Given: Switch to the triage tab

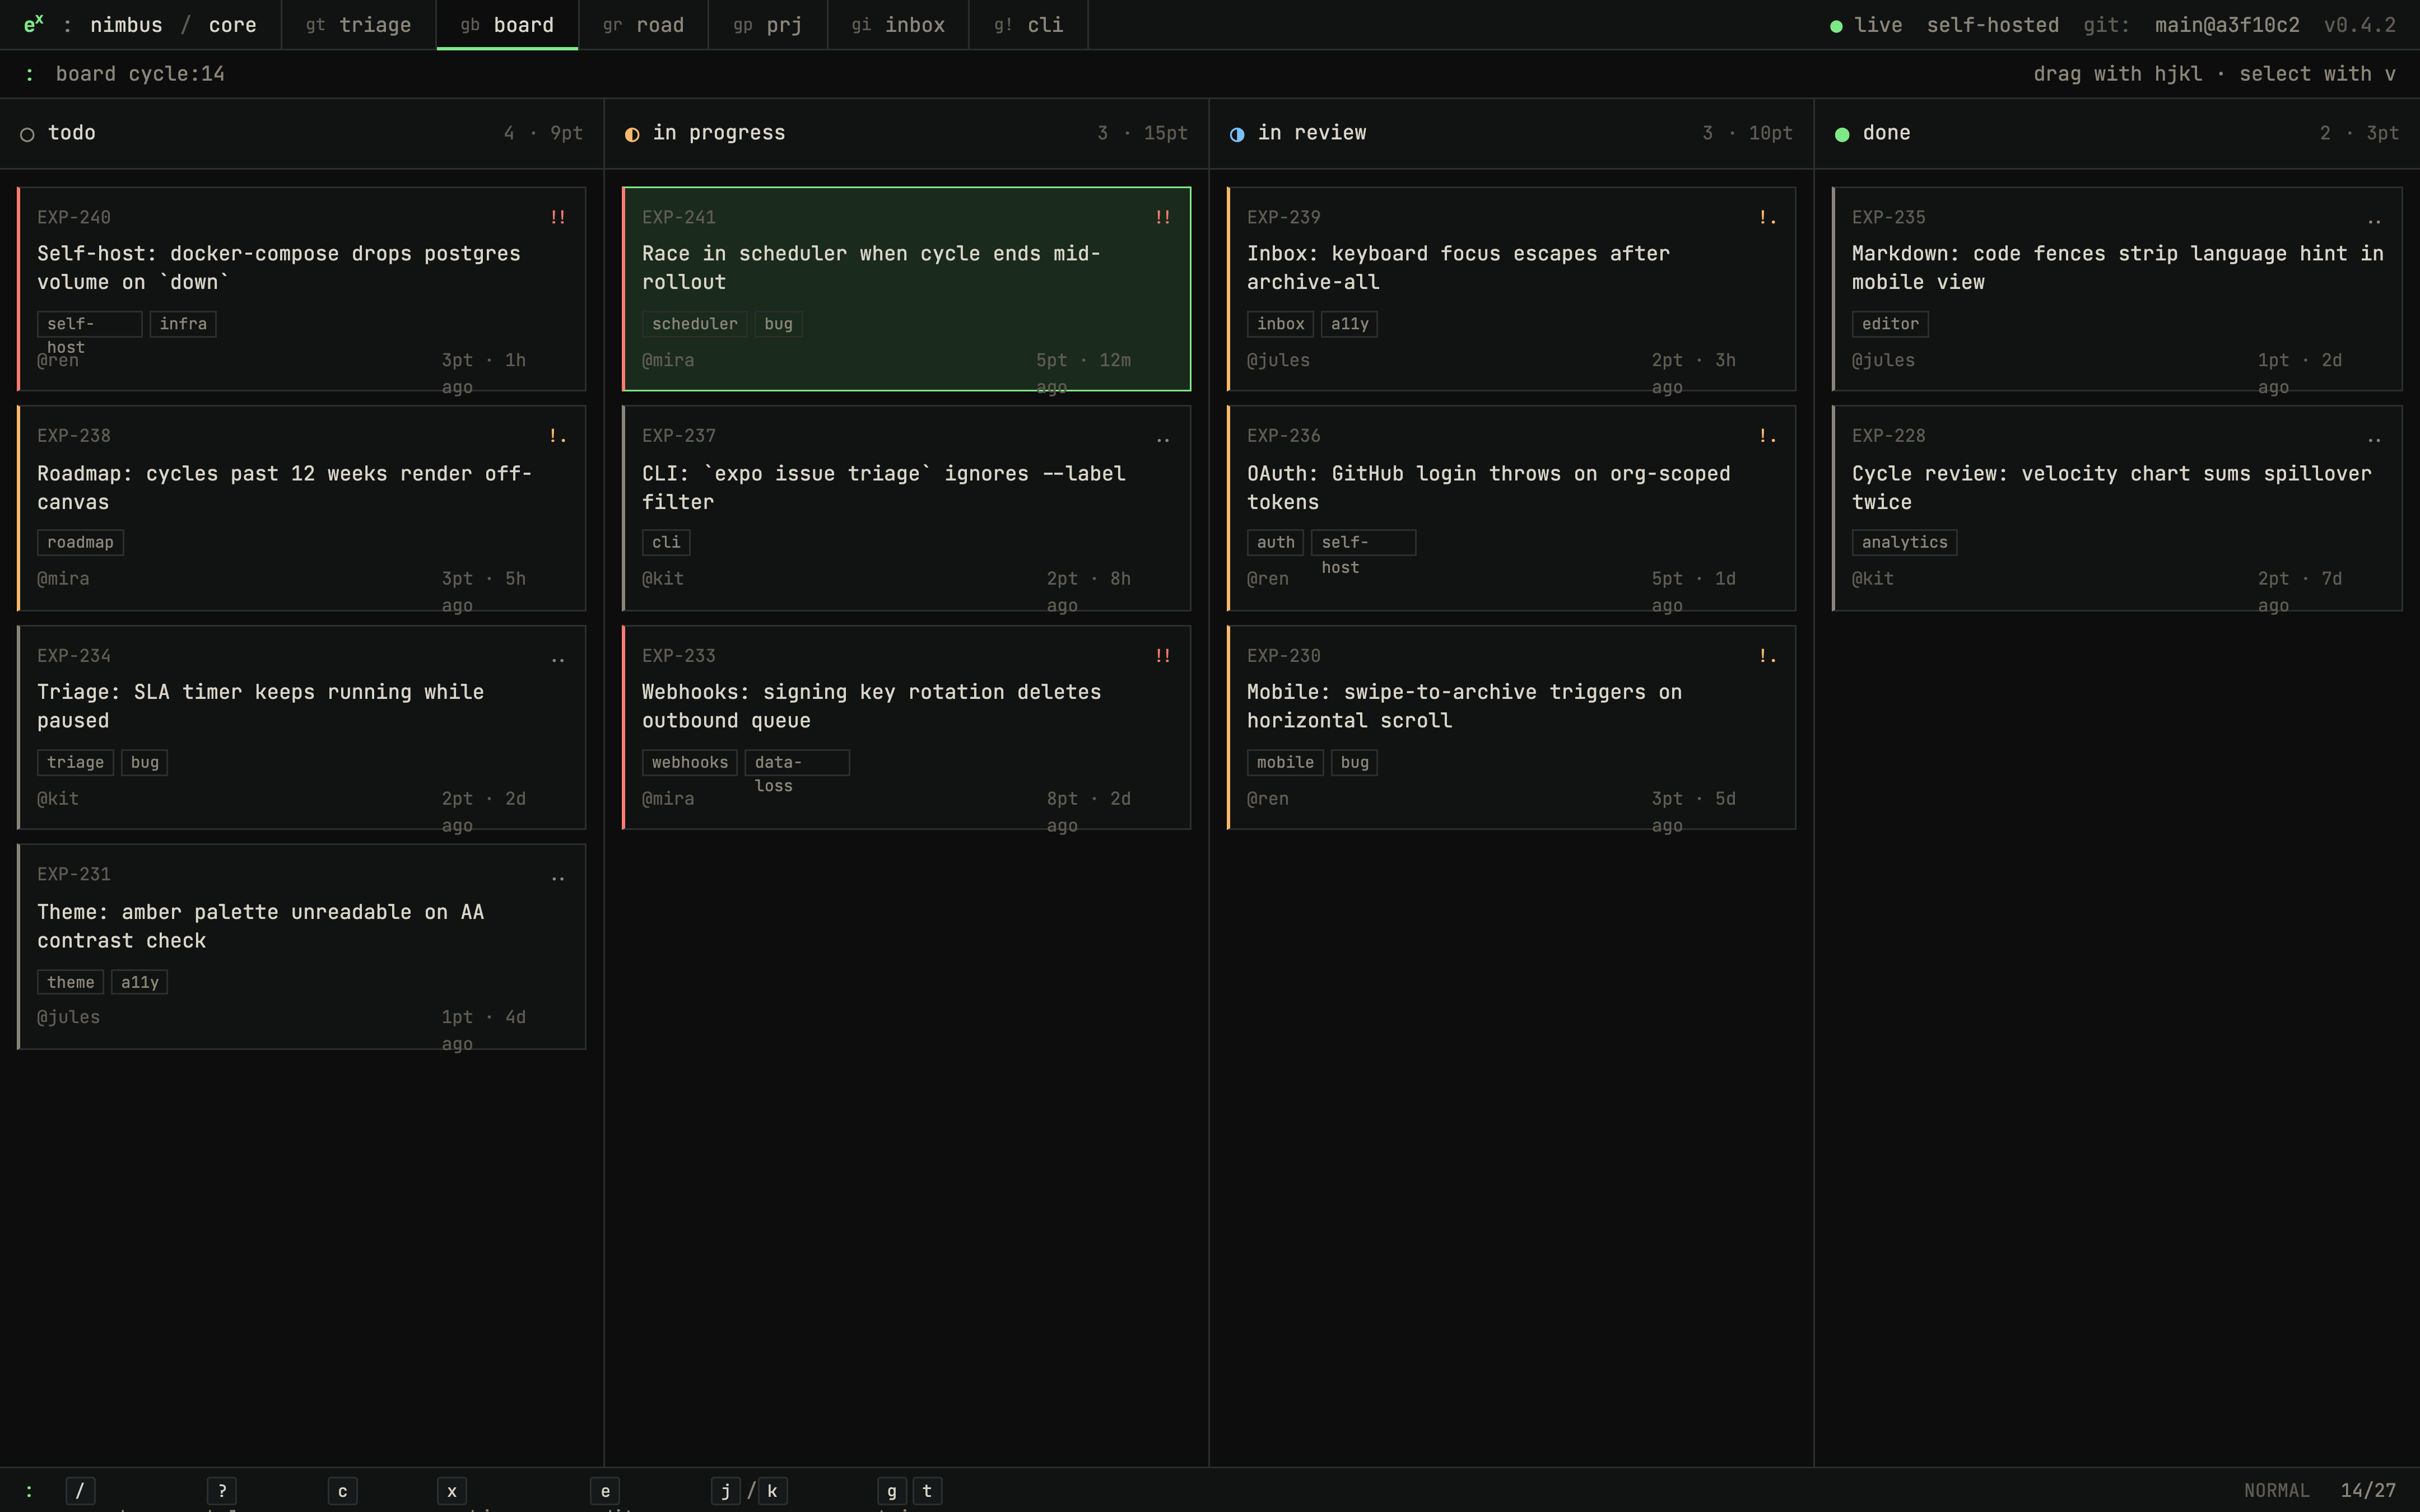Looking at the screenshot, I should click(x=358, y=25).
